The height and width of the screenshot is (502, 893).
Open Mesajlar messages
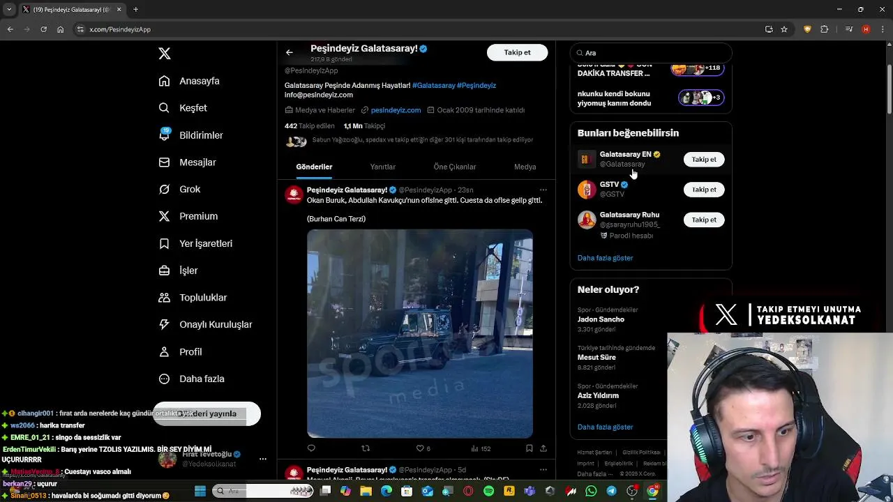point(187,162)
